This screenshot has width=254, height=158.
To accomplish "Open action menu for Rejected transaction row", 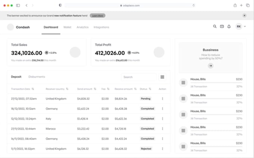I will pos(162,148).
